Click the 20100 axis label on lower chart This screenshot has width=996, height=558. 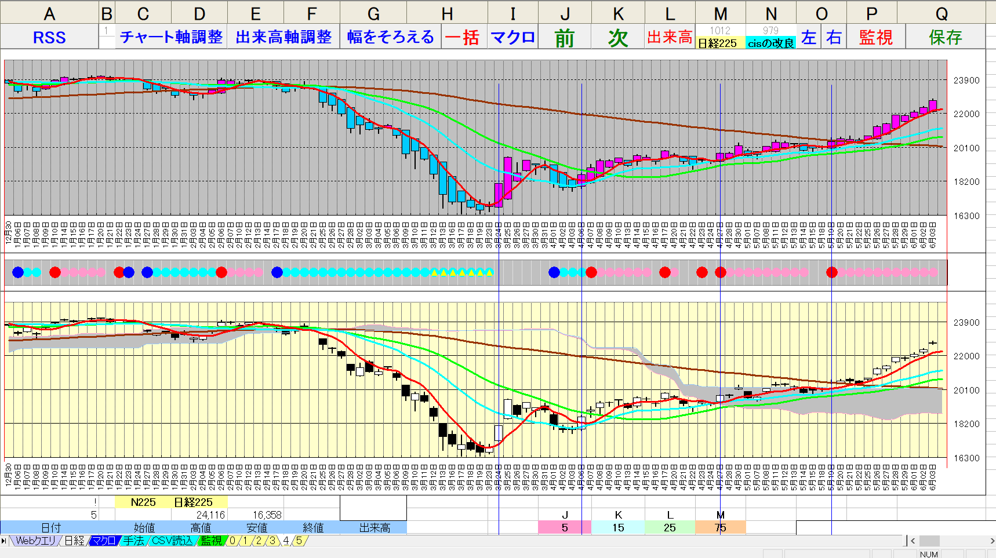coord(966,390)
